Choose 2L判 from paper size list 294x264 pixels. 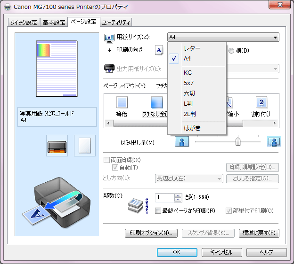click(197, 114)
